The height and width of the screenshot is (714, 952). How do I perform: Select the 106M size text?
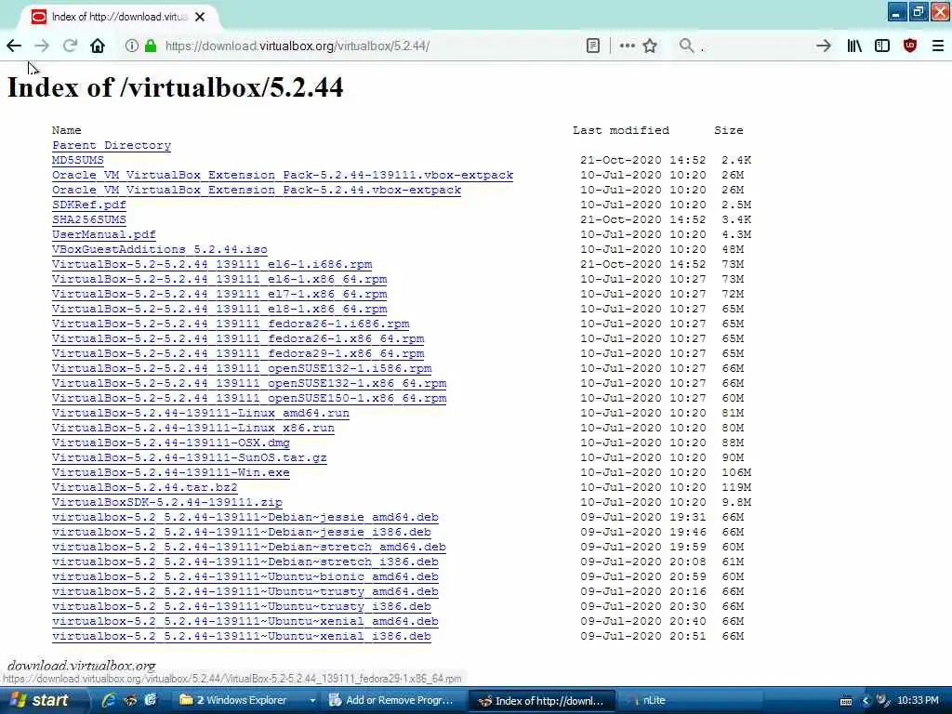coord(736,472)
